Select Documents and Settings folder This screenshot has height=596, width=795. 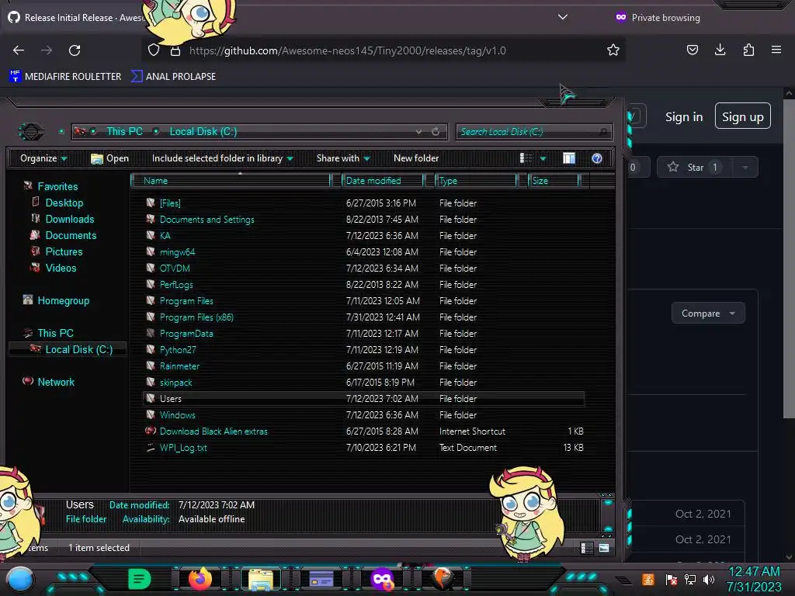coord(207,220)
